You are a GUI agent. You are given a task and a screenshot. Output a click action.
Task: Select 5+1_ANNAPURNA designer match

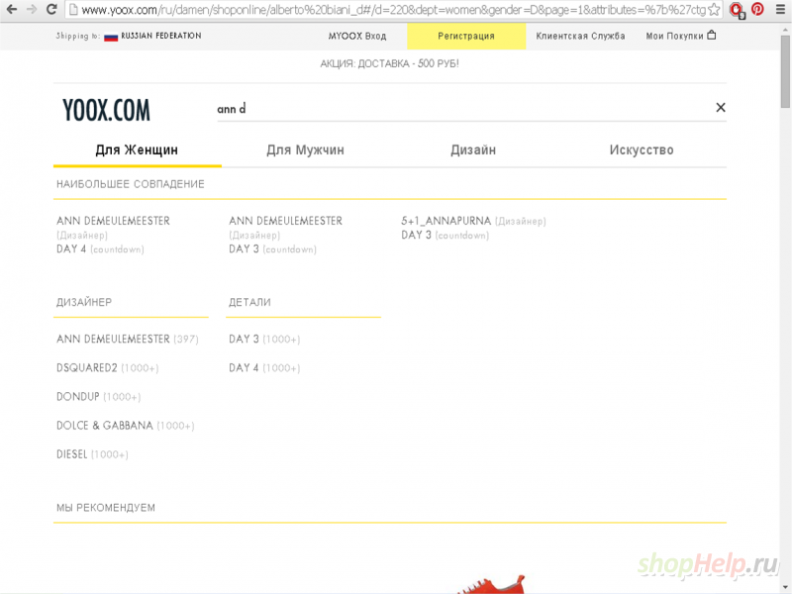pyautogui.click(x=473, y=228)
